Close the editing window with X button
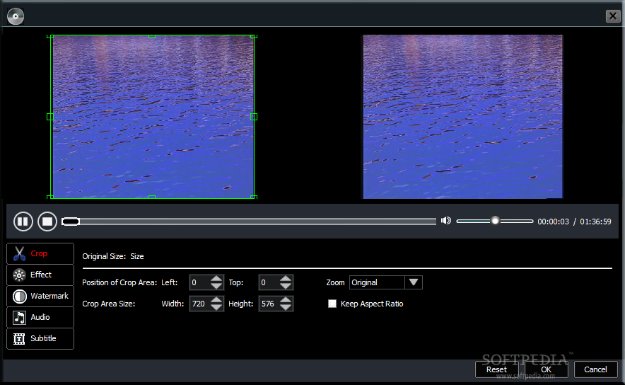The width and height of the screenshot is (625, 385). click(x=613, y=16)
